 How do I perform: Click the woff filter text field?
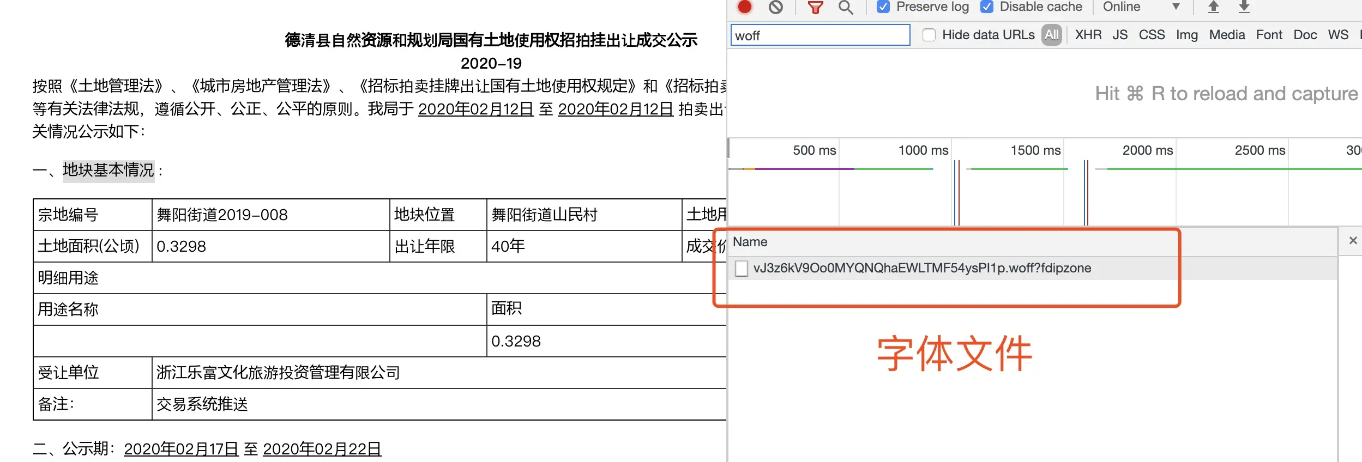pyautogui.click(x=820, y=35)
